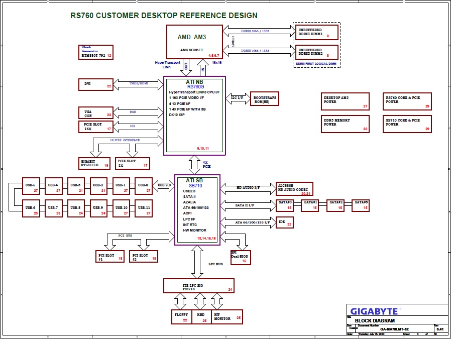Click the Clock Generator RTM880T-792 block

click(x=96, y=51)
